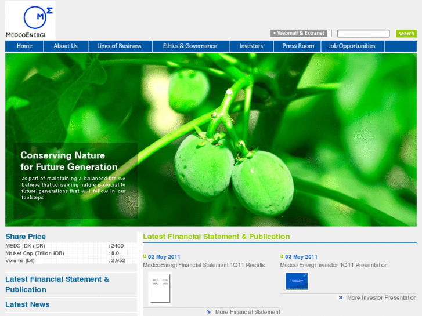Open the Webmail & Extranet link

click(x=299, y=33)
